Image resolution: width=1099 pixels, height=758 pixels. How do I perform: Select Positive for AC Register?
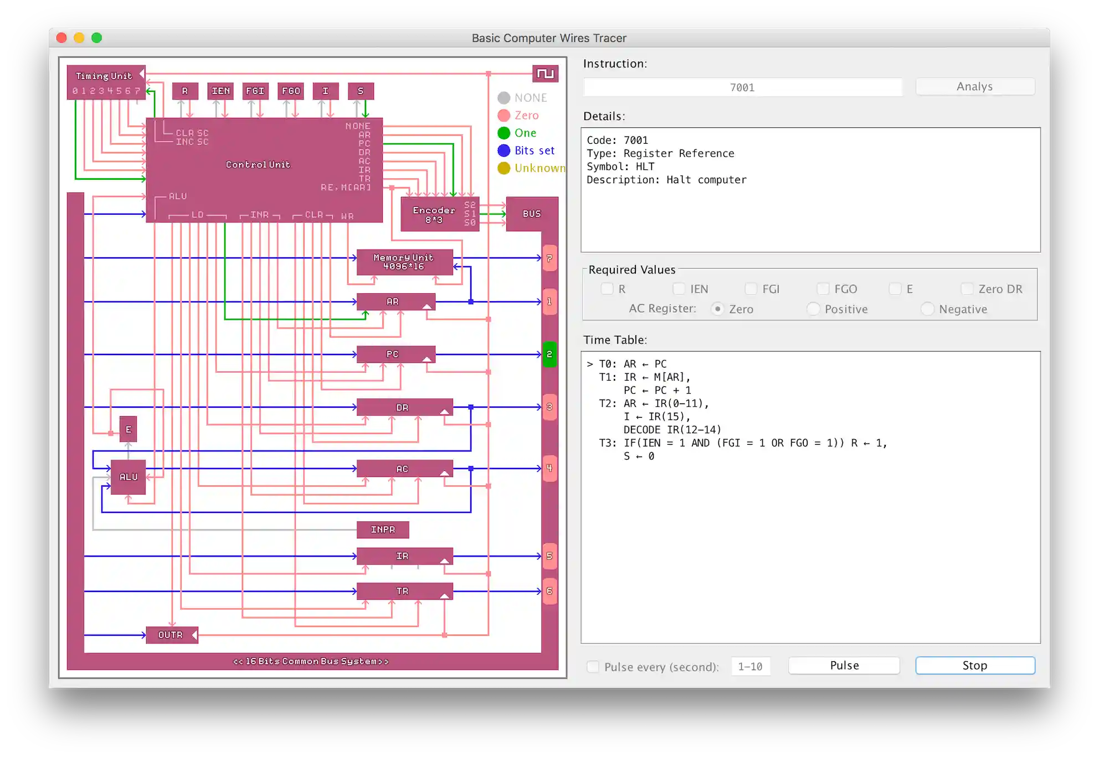[813, 309]
